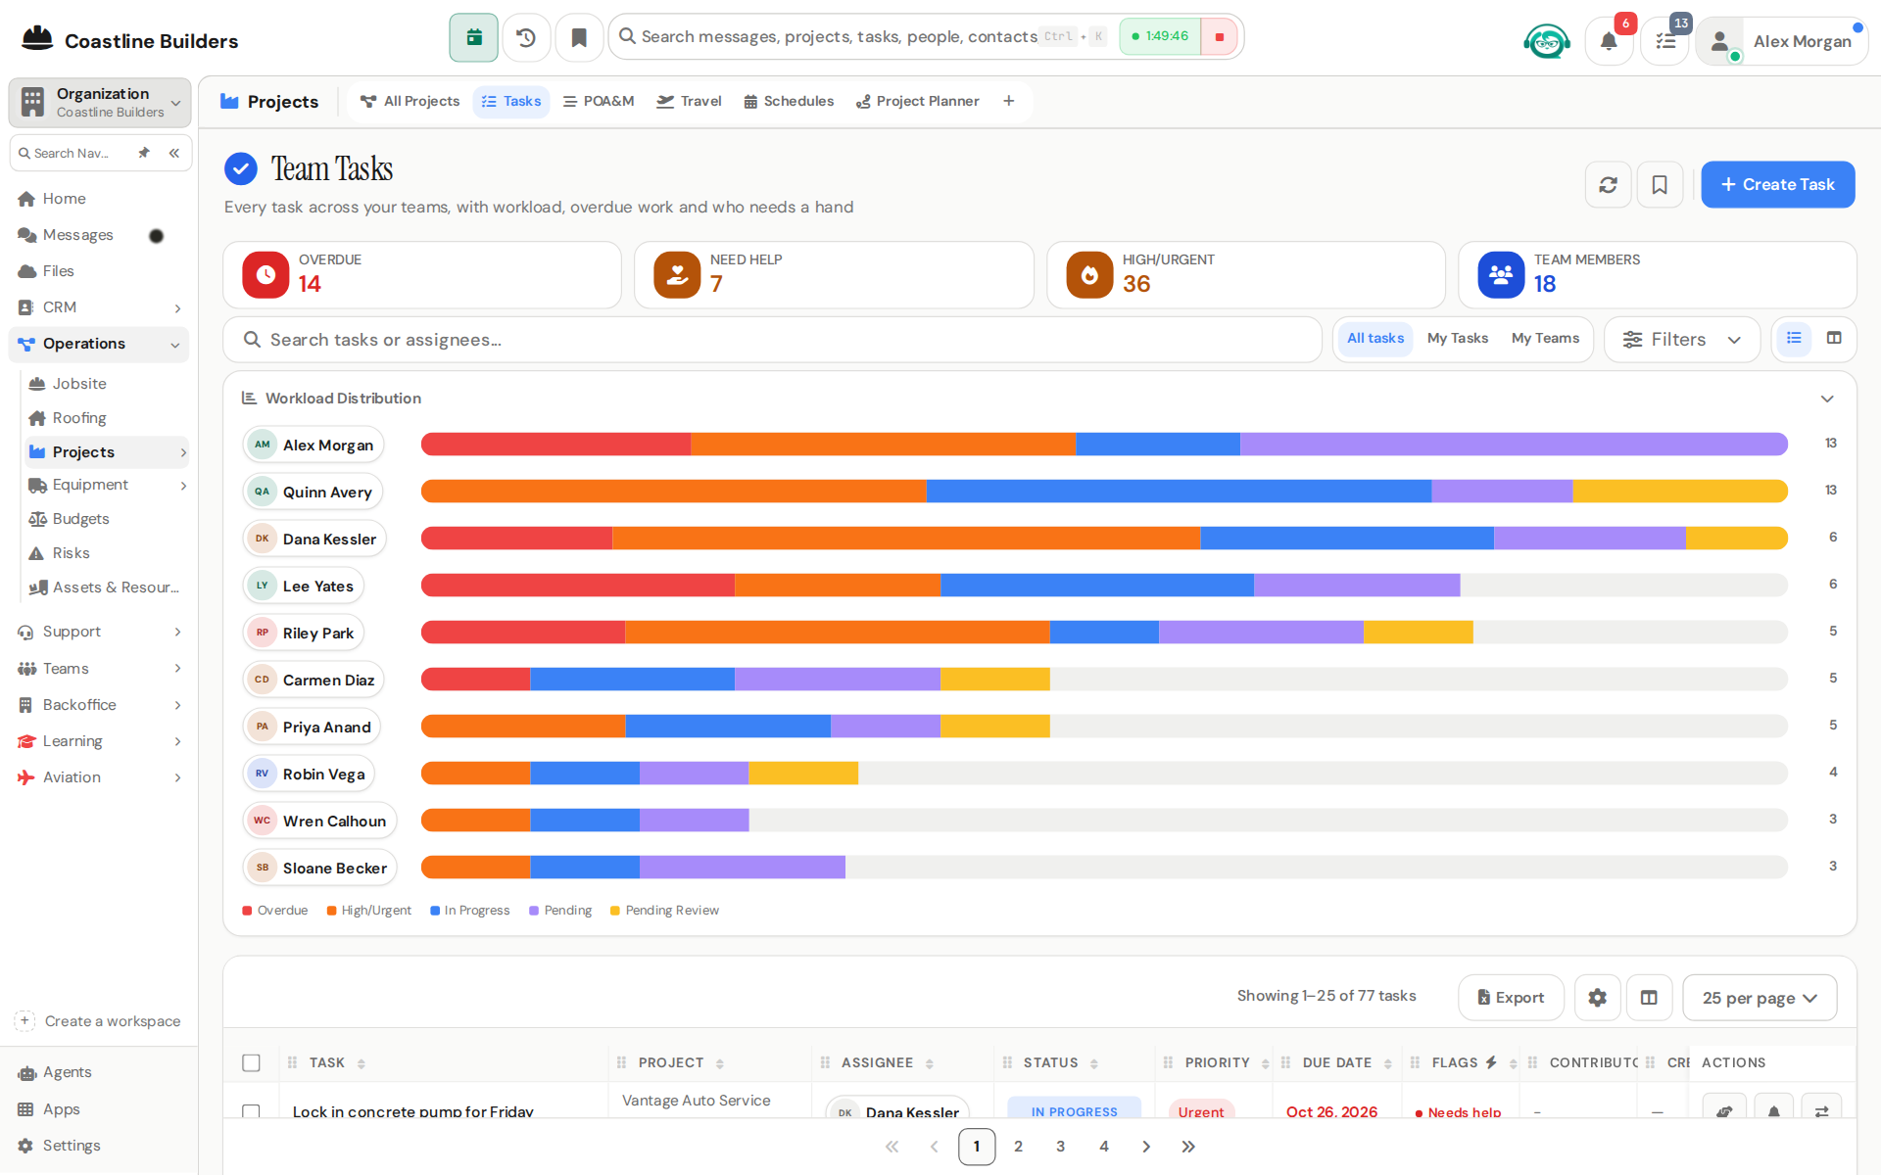Click Alex Morgan's red overdue bar segment

pos(555,445)
